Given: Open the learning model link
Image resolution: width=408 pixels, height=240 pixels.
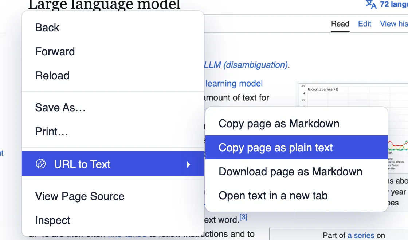Looking at the screenshot, I should pyautogui.click(x=234, y=83).
